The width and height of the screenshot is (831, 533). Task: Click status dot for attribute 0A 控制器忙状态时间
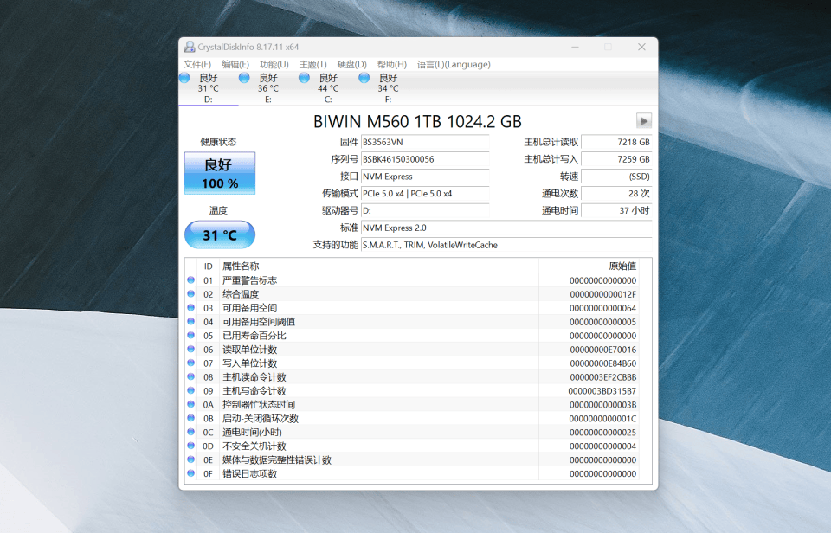[x=190, y=404]
